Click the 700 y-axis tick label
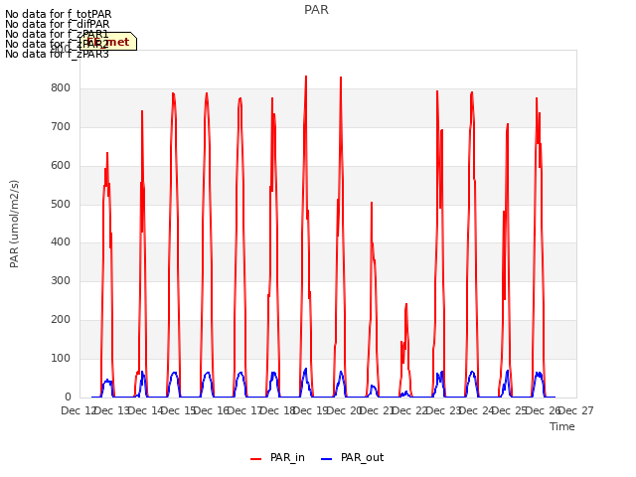 [x=61, y=127]
